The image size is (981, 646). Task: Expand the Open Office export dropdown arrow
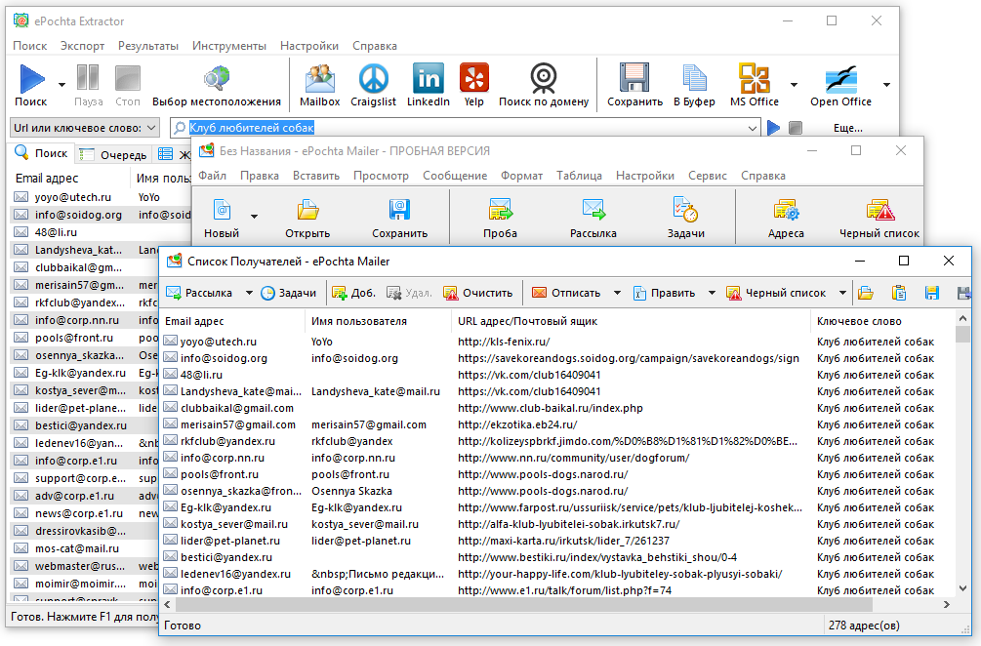(886, 85)
